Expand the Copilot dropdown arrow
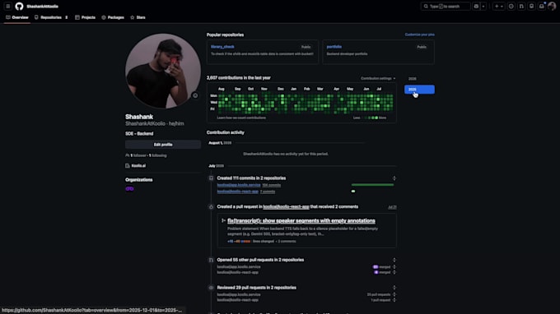This screenshot has height=314, width=560. coord(483,7)
